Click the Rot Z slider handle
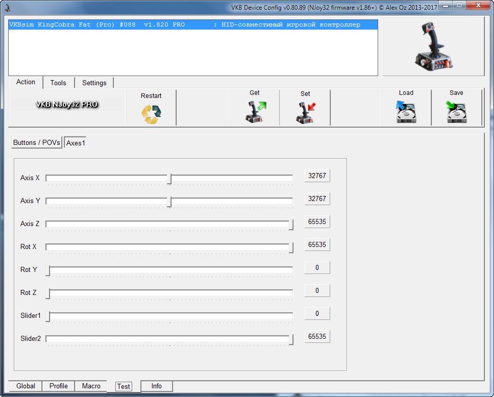Image resolution: width=494 pixels, height=397 pixels. coord(48,293)
